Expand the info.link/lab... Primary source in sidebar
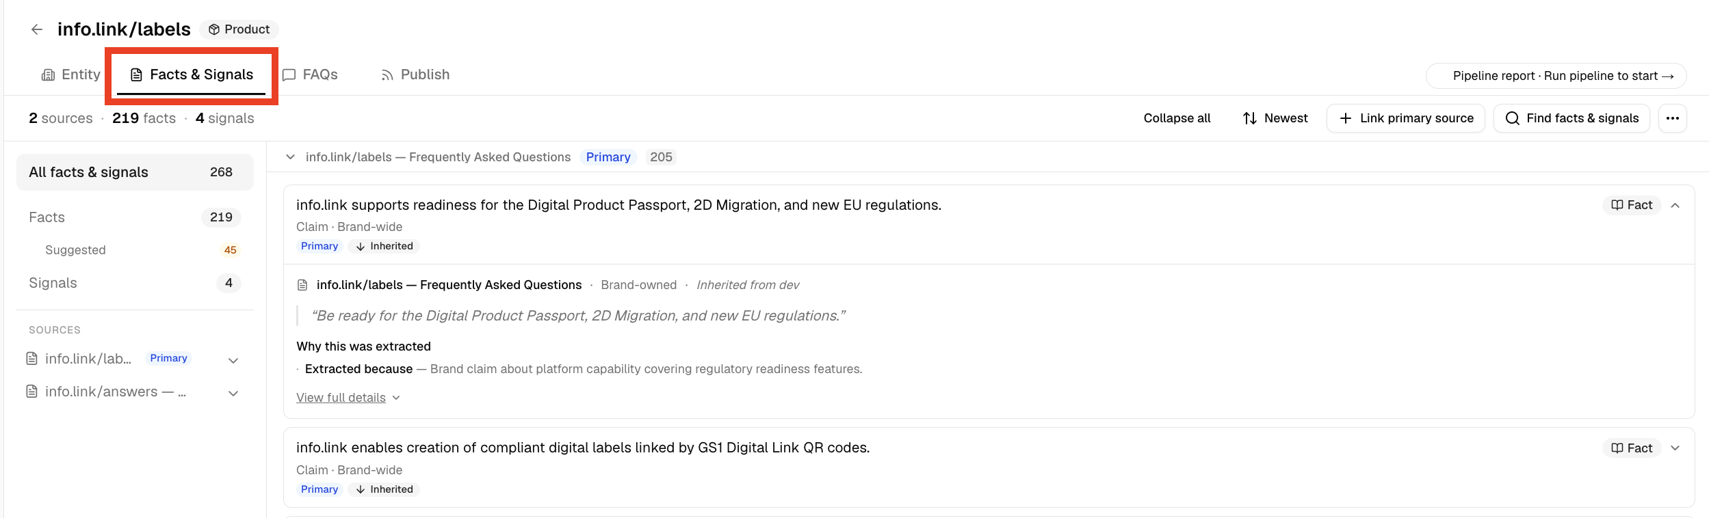Image resolution: width=1709 pixels, height=518 pixels. (x=233, y=360)
